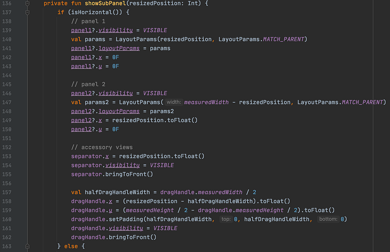
Task: Click the '// accessory views' comment
Action: [x=102, y=147]
